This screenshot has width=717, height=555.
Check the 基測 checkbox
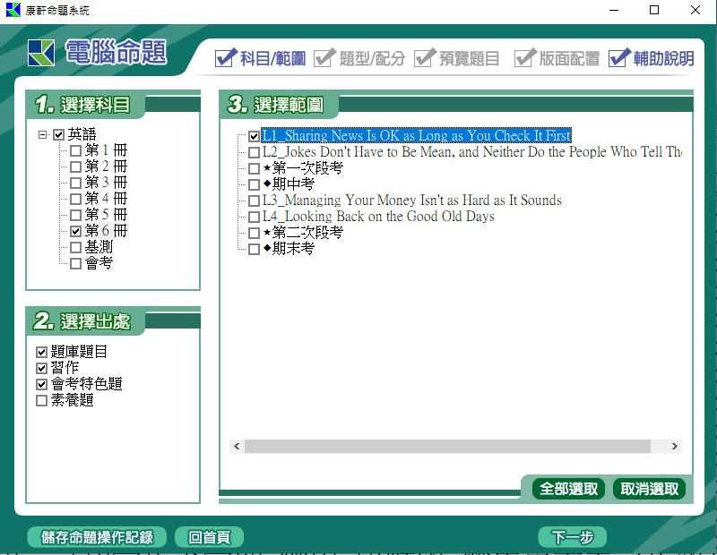(x=76, y=247)
